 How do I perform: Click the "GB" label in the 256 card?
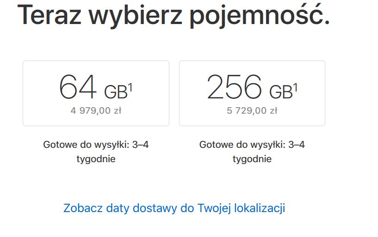pos(280,92)
